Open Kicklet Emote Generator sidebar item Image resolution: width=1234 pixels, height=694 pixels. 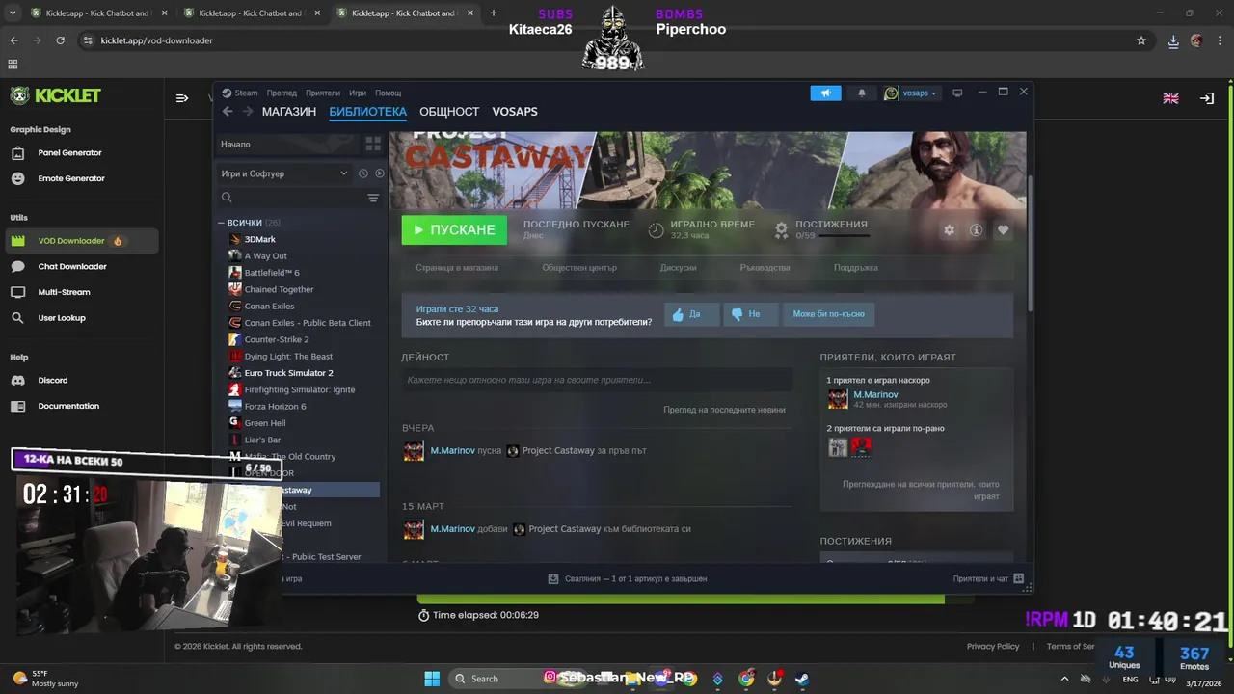click(x=71, y=178)
